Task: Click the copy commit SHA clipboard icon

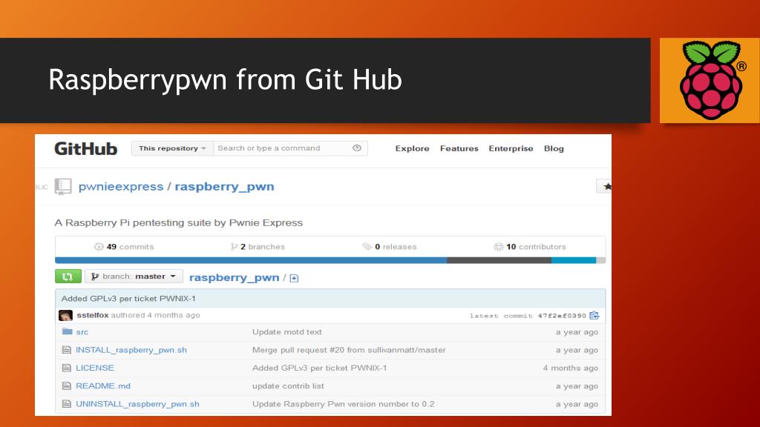Action: pos(594,316)
